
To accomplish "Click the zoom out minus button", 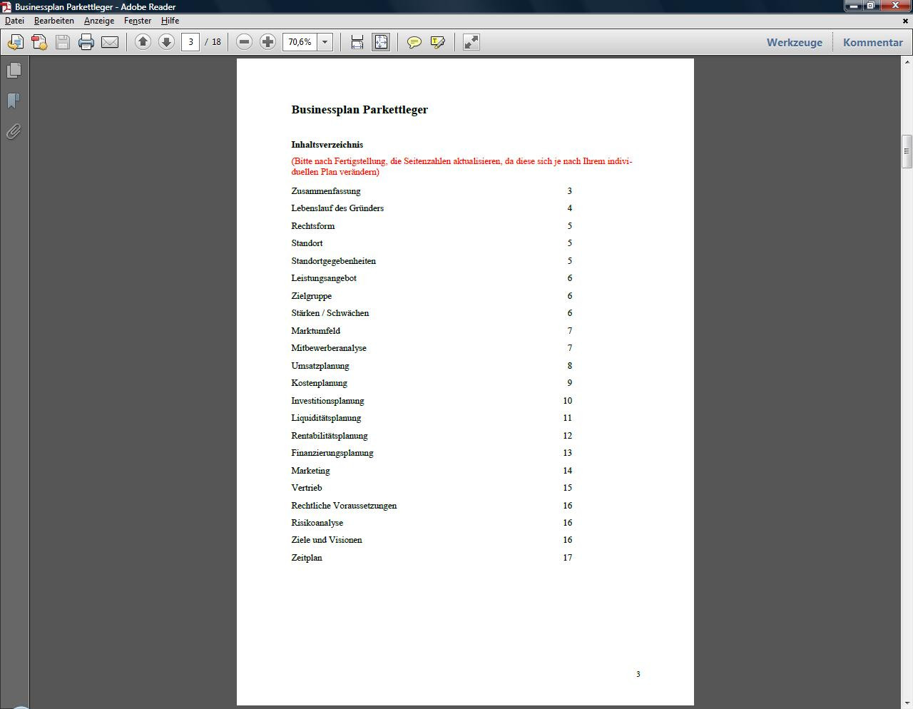I will 244,42.
